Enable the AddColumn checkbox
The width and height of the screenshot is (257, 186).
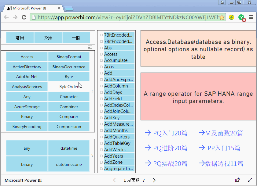pos(101,86)
